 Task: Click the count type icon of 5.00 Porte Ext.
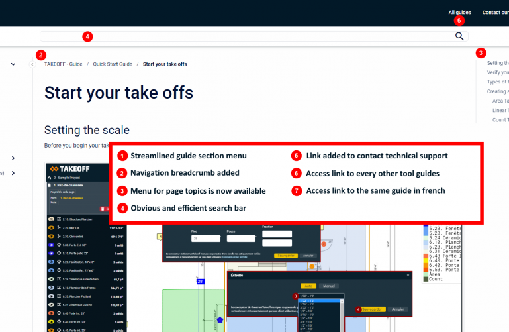[59, 245]
